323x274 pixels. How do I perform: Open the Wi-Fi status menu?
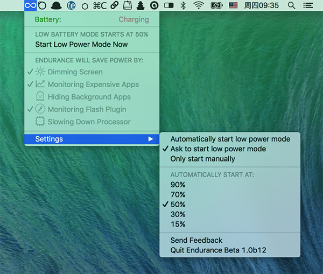click(x=199, y=5)
